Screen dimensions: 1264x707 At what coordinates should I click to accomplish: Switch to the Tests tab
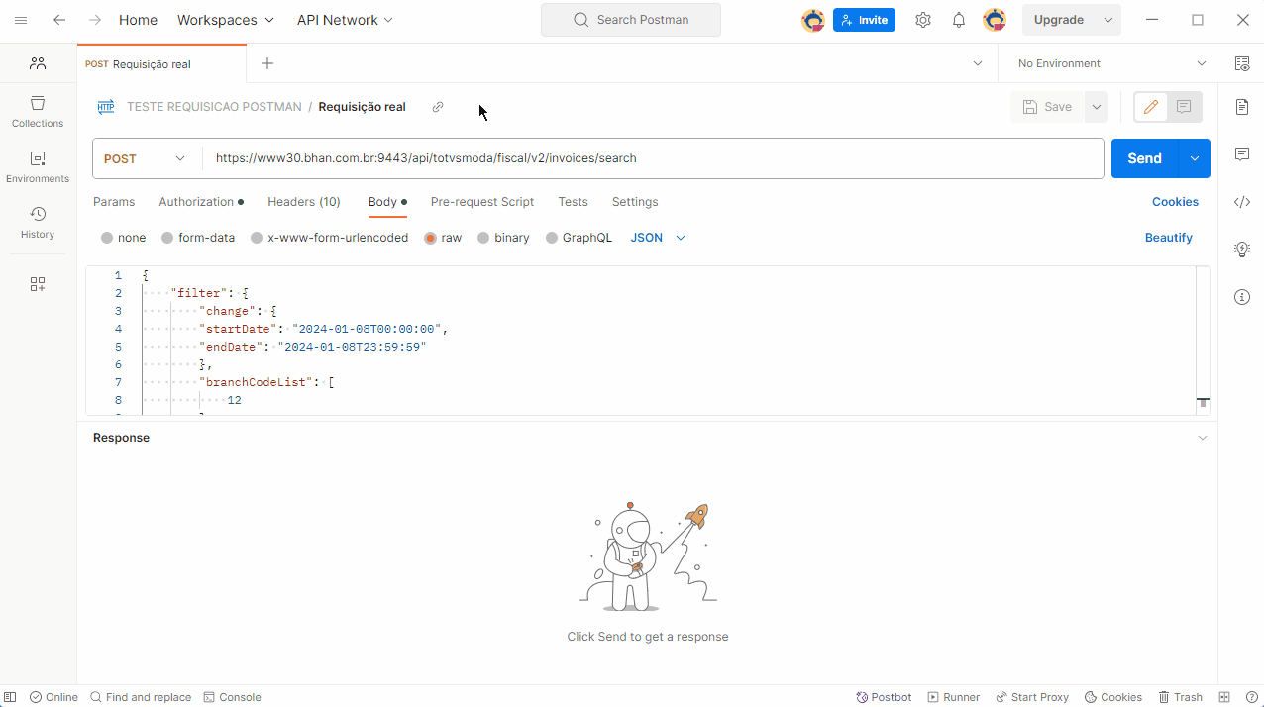(x=573, y=202)
